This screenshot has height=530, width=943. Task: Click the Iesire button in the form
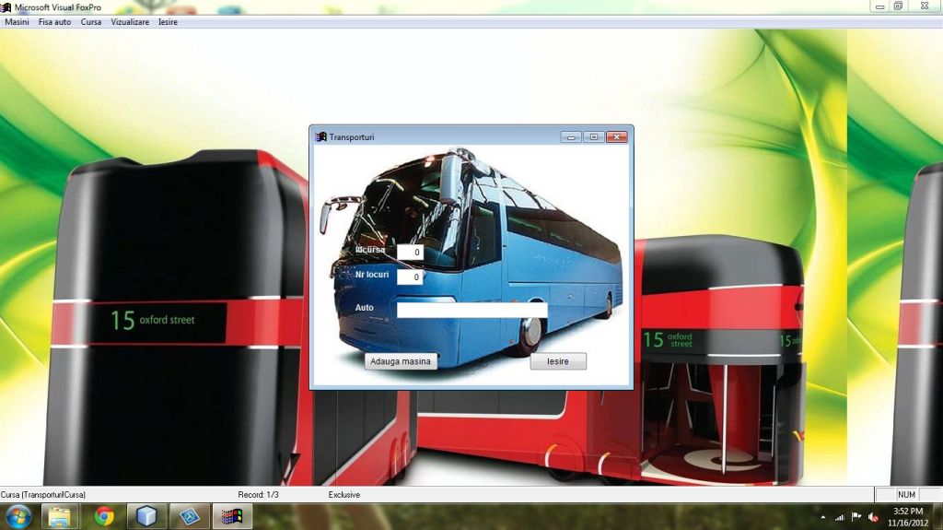(558, 361)
